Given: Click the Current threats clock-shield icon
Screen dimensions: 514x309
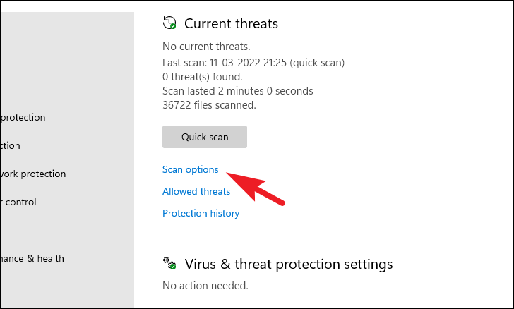Looking at the screenshot, I should pos(169,23).
